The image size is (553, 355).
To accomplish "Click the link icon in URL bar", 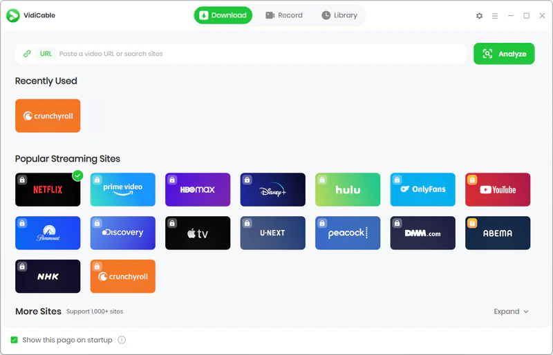I will [27, 54].
